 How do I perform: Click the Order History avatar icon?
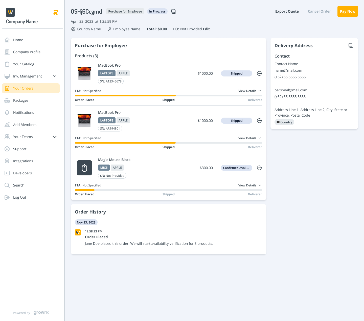78,232
